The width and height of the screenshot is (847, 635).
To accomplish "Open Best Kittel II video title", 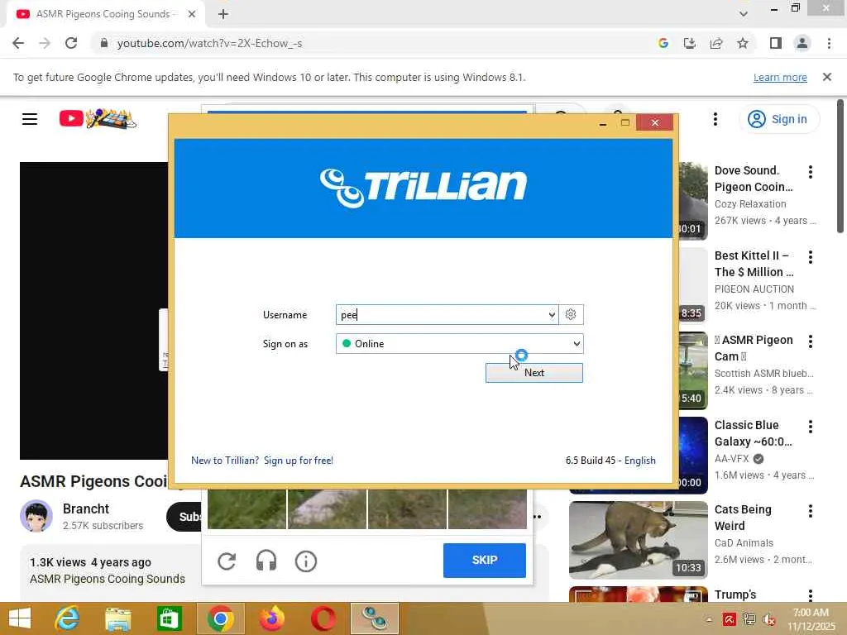I will coord(754,264).
